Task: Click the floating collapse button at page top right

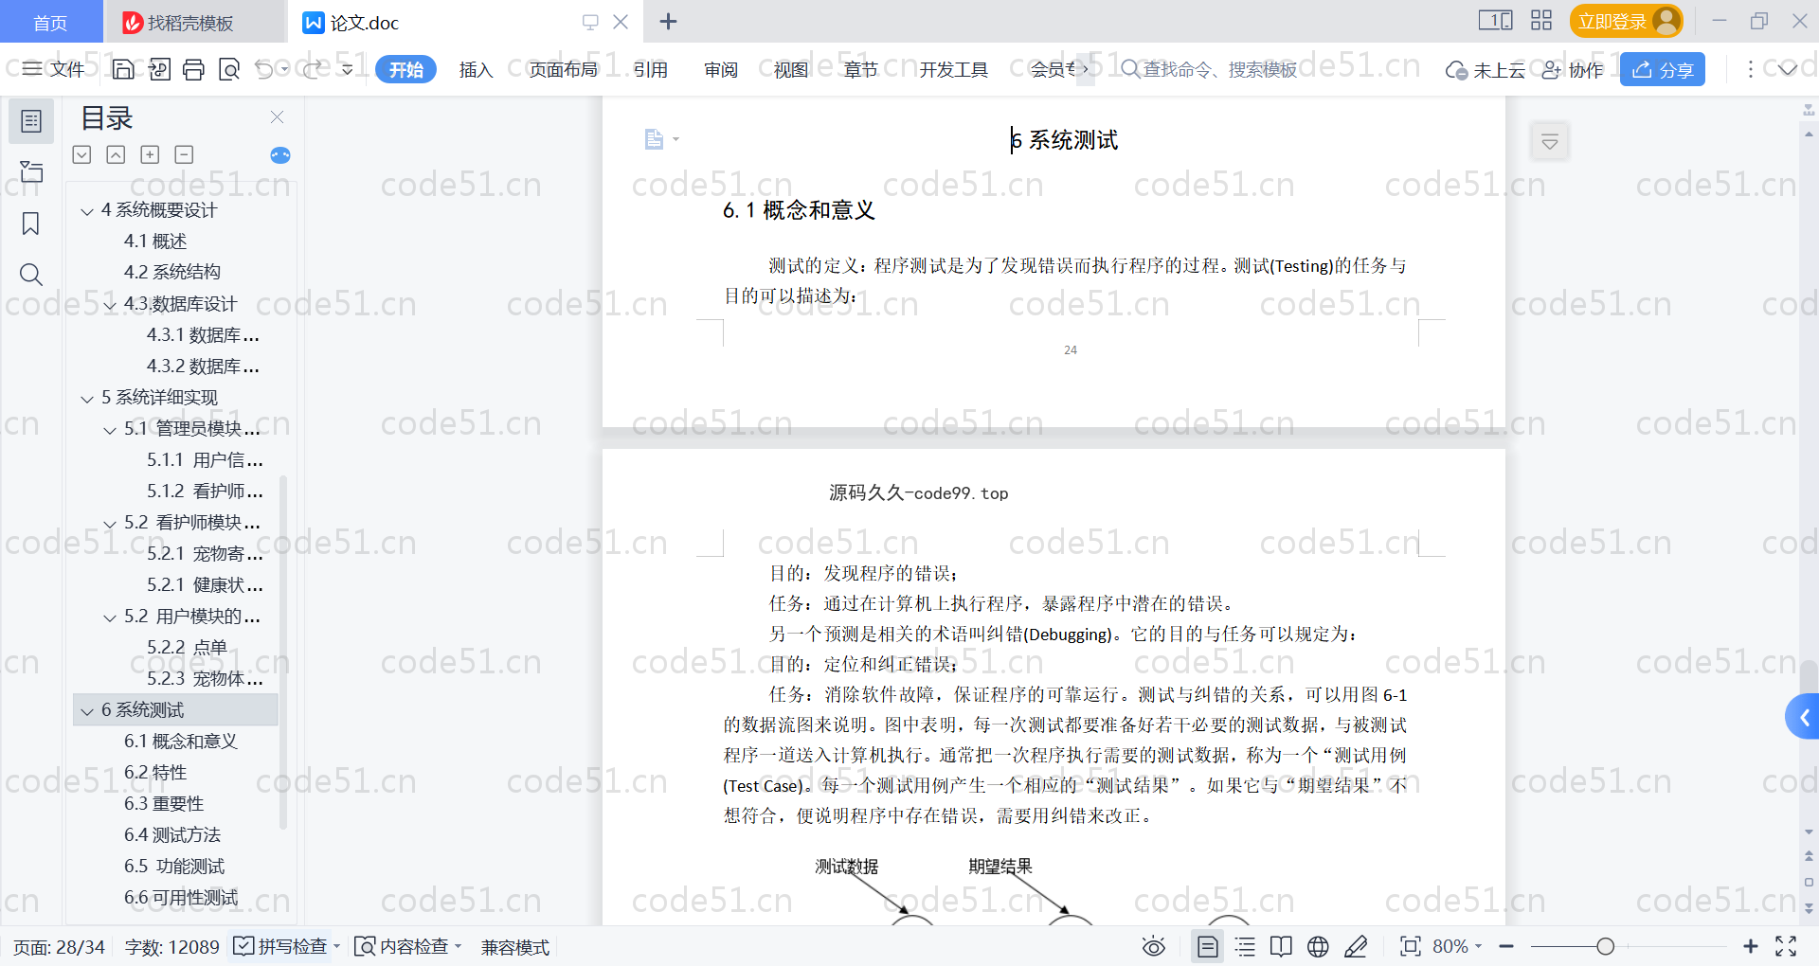Action: (1550, 142)
